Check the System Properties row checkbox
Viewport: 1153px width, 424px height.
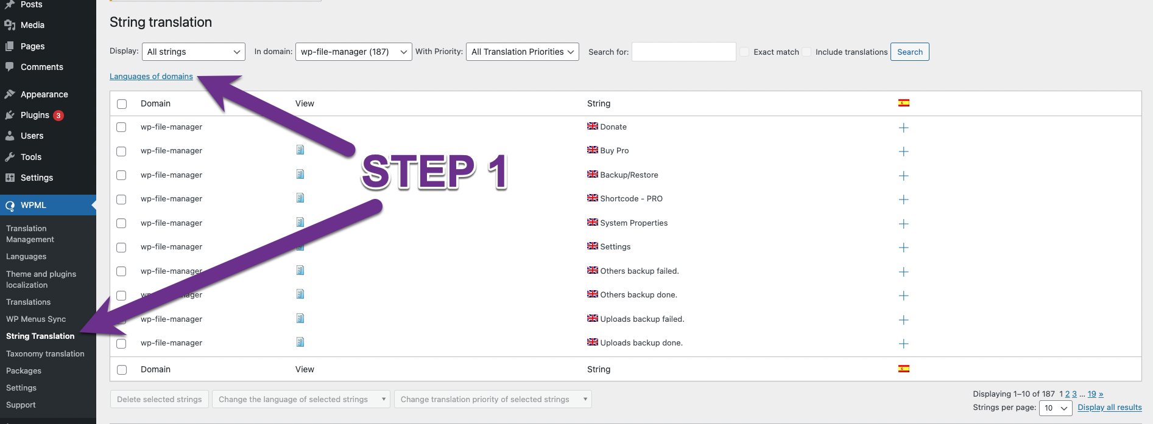pyautogui.click(x=121, y=223)
